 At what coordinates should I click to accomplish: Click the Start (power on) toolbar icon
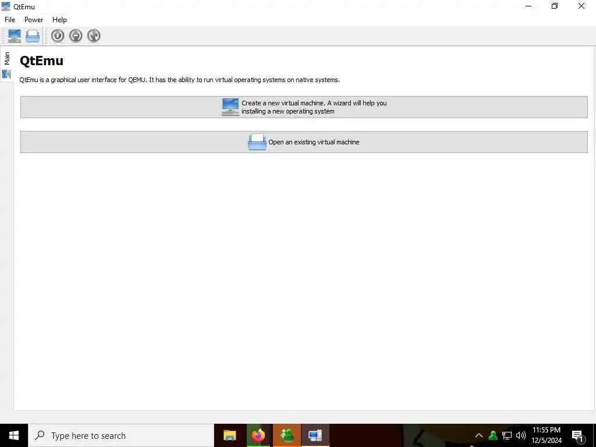58,36
